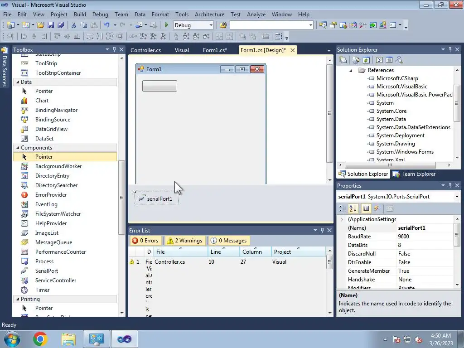Click the Open File folder icon in toolbar
464x348 pixels.
41,25
